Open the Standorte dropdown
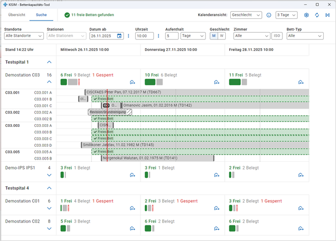 (x=24, y=36)
